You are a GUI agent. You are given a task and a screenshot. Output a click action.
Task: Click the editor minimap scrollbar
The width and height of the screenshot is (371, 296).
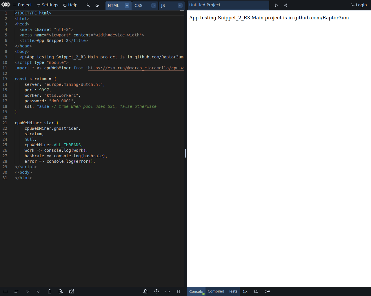coord(182,149)
